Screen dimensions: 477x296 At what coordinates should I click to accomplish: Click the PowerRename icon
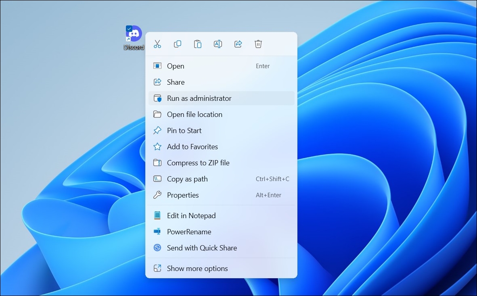click(157, 231)
